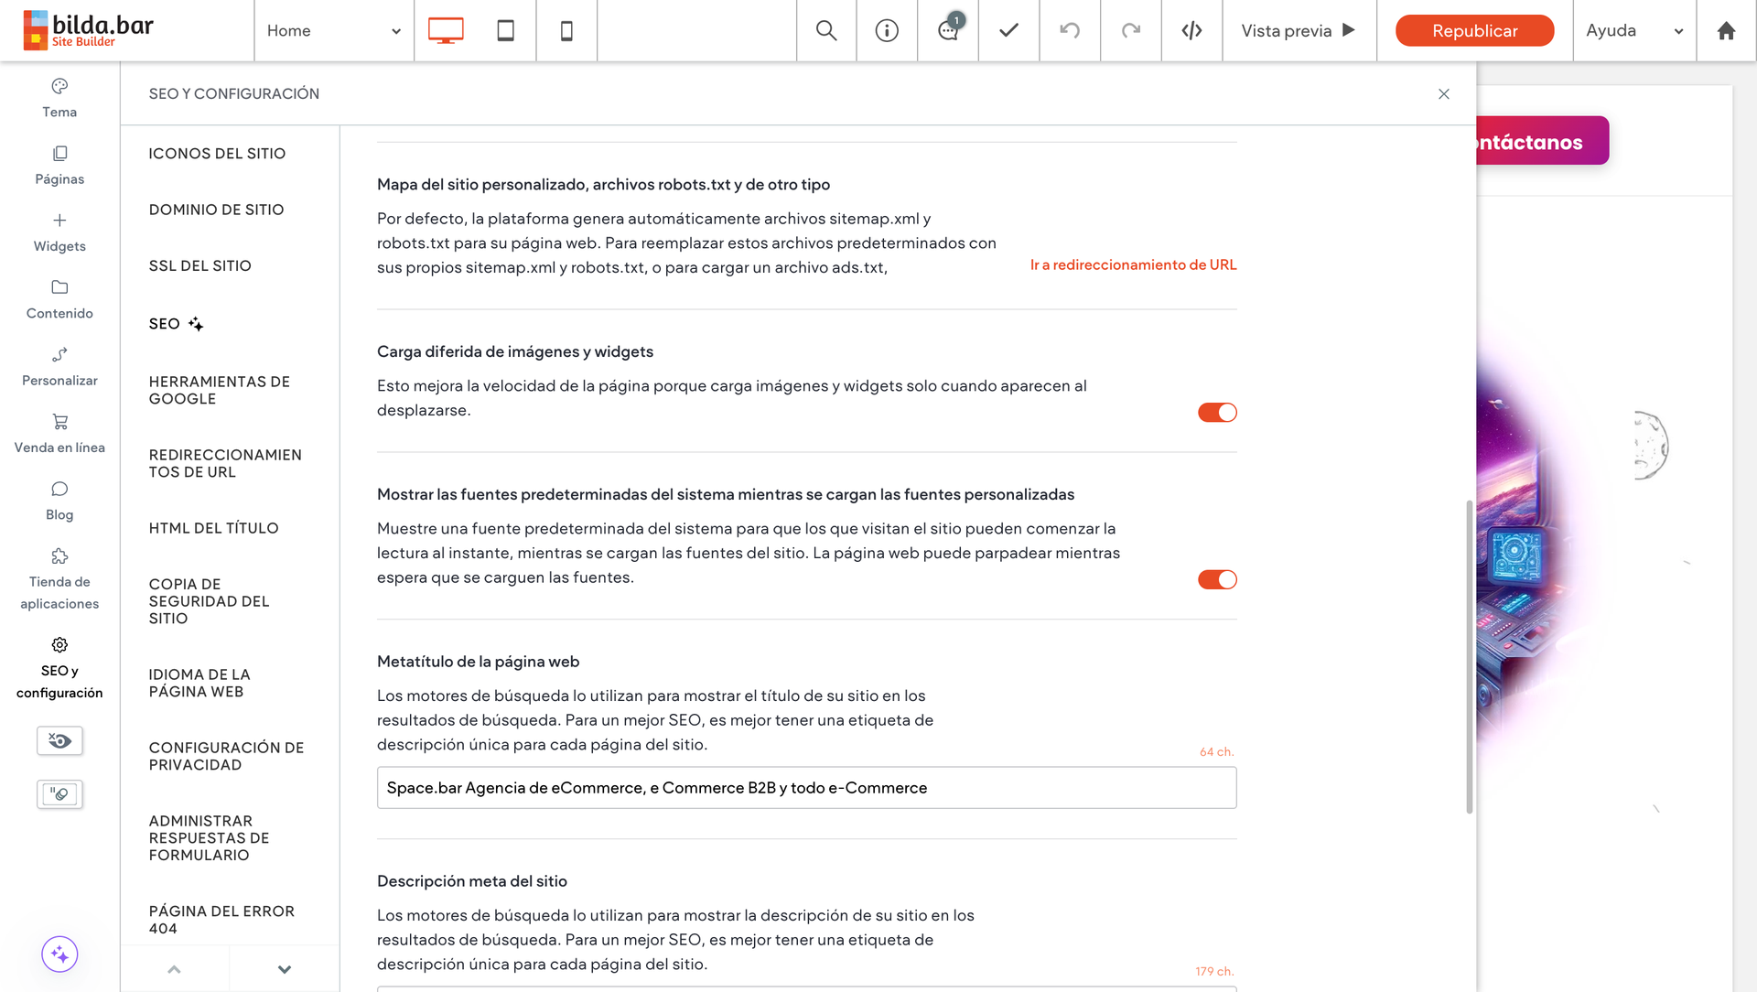Open CONFIGURACIÓN DE PRIVACIDAD section
The width and height of the screenshot is (1757, 992).
[x=226, y=756]
